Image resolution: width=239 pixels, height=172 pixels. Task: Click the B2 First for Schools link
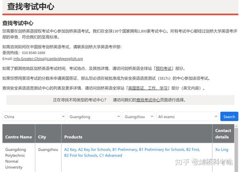point(80,155)
